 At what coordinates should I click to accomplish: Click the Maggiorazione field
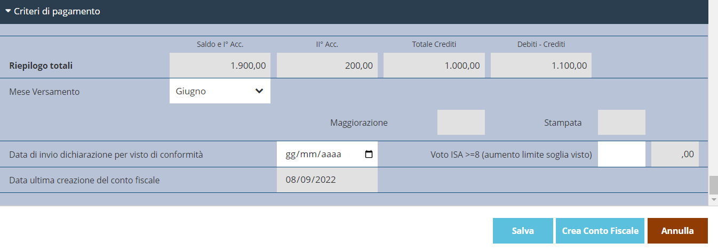[x=461, y=123]
